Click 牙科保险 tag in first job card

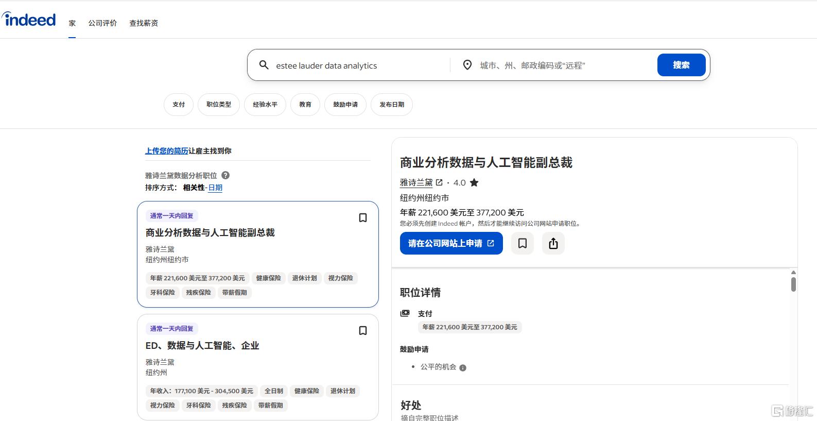(x=163, y=293)
